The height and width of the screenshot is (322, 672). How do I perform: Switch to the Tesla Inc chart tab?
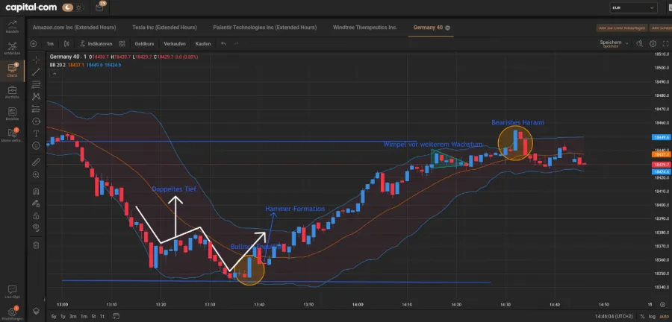(x=164, y=27)
